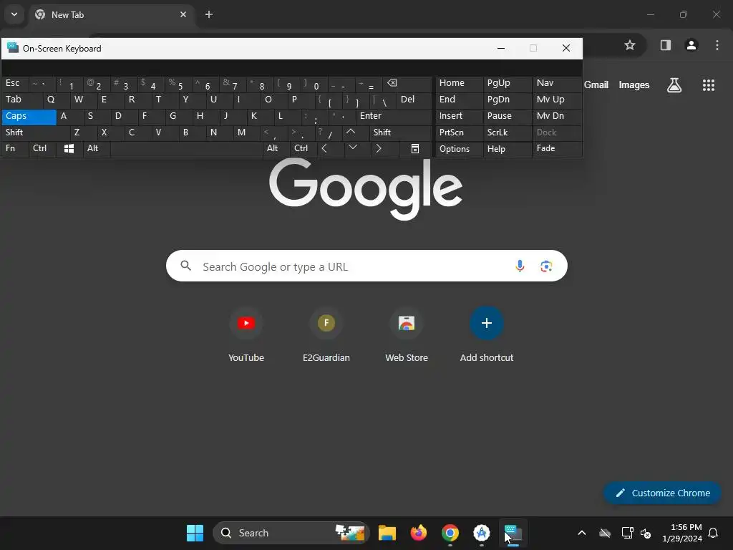Click the Windows logo key on the On-Screen Keyboard
The height and width of the screenshot is (550, 733).
coord(69,149)
